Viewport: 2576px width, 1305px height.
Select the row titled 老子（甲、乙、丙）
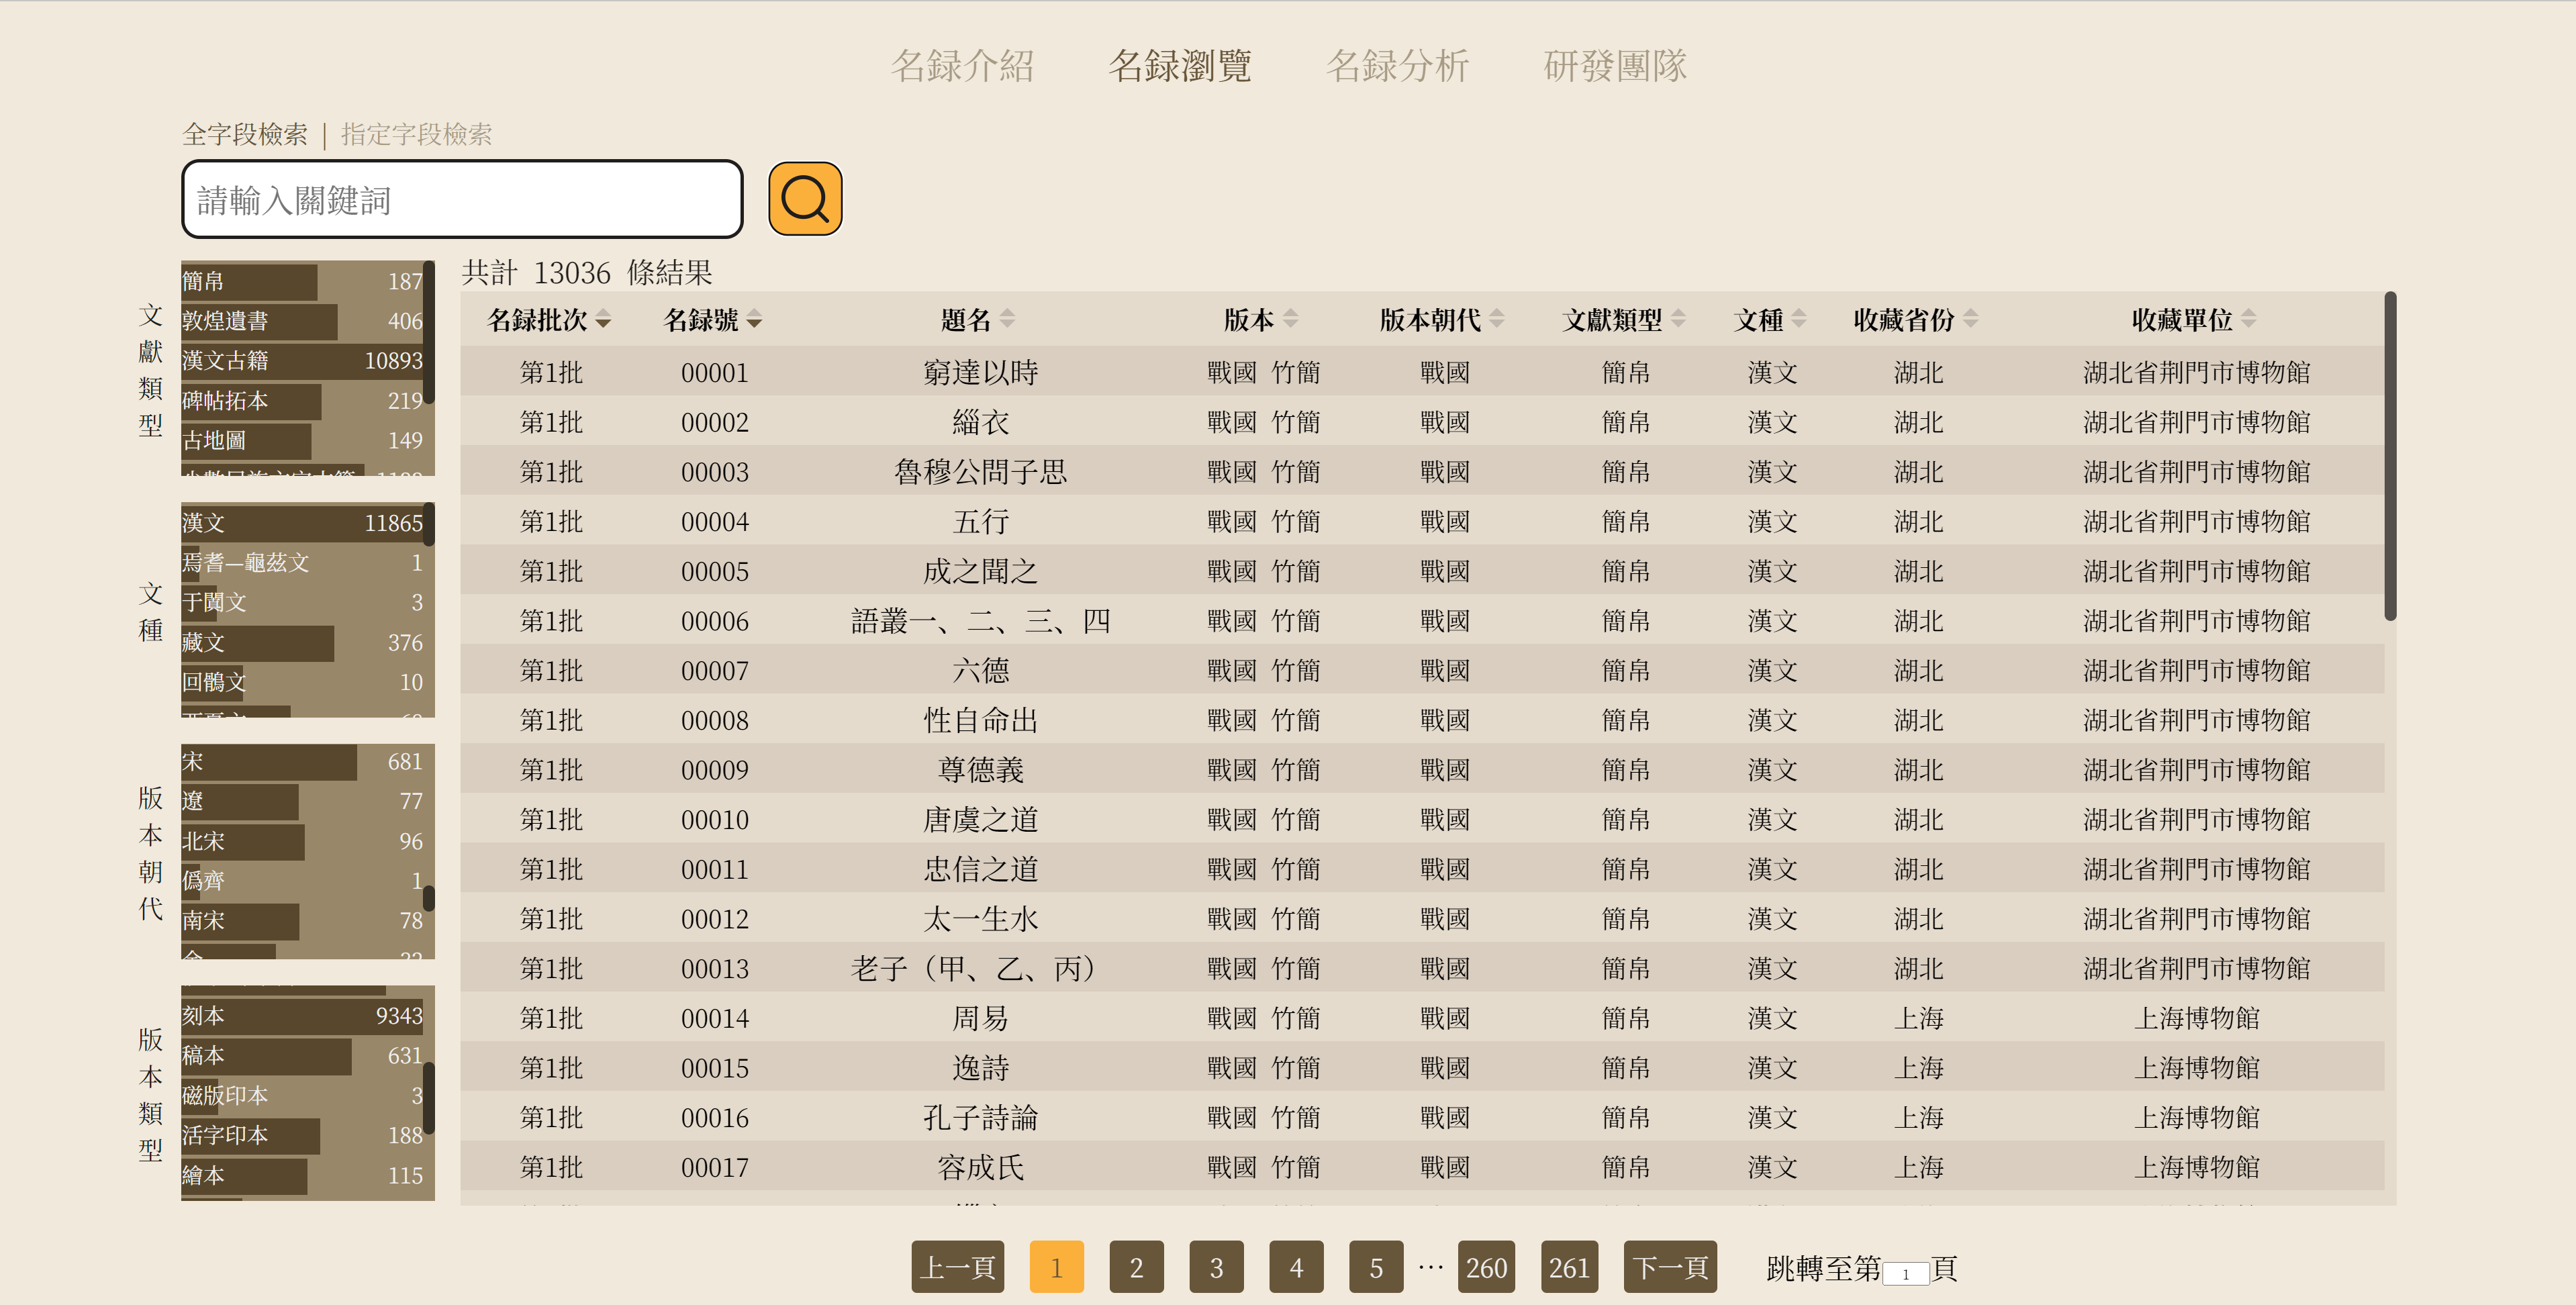tap(1422, 968)
